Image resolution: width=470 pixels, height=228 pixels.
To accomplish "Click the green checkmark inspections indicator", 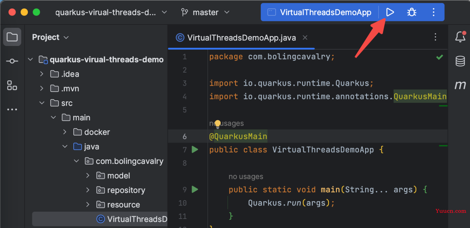I will click(x=440, y=57).
